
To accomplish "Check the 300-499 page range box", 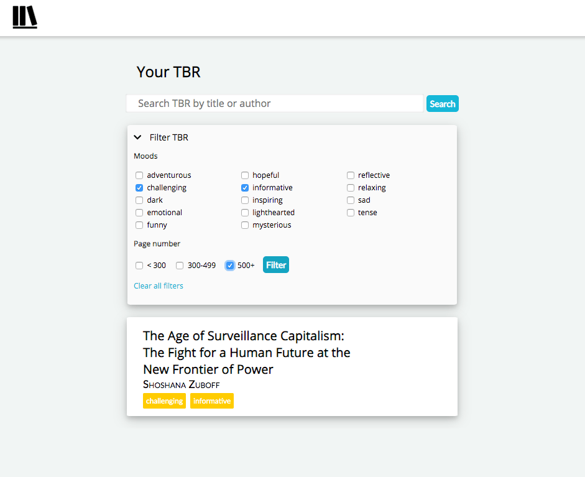I will pyautogui.click(x=180, y=266).
